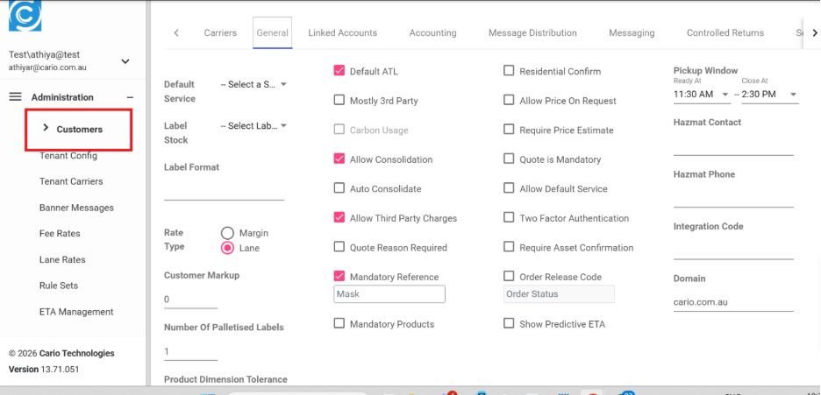Click the hamburger menu icon beside Administration
Viewport: 821px width, 395px height.
pyautogui.click(x=15, y=97)
